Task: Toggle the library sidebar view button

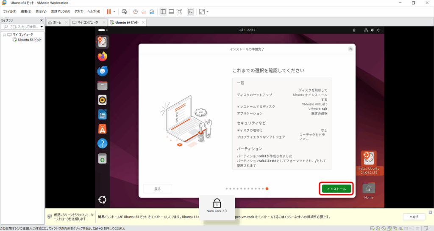Action: click(x=163, y=11)
